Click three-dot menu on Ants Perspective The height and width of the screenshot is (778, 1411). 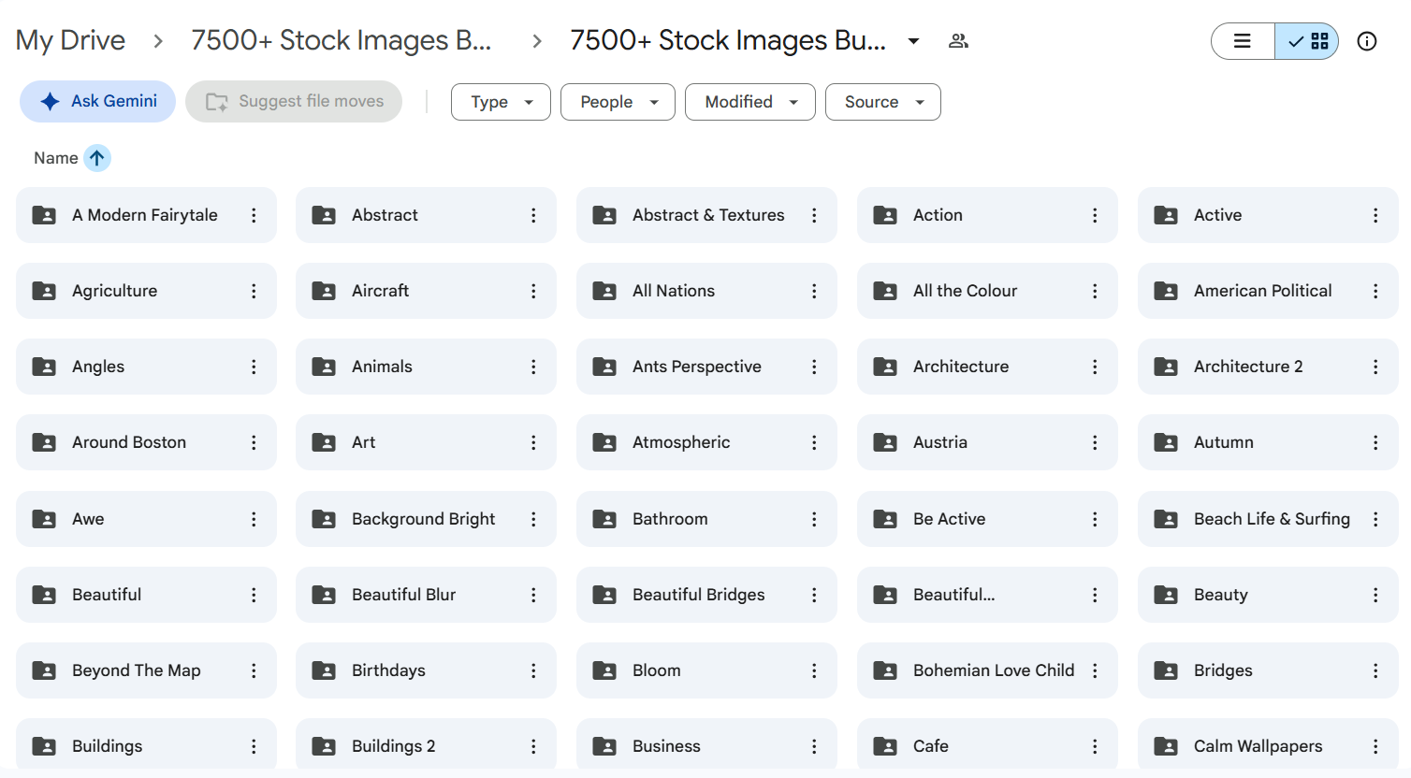(814, 367)
